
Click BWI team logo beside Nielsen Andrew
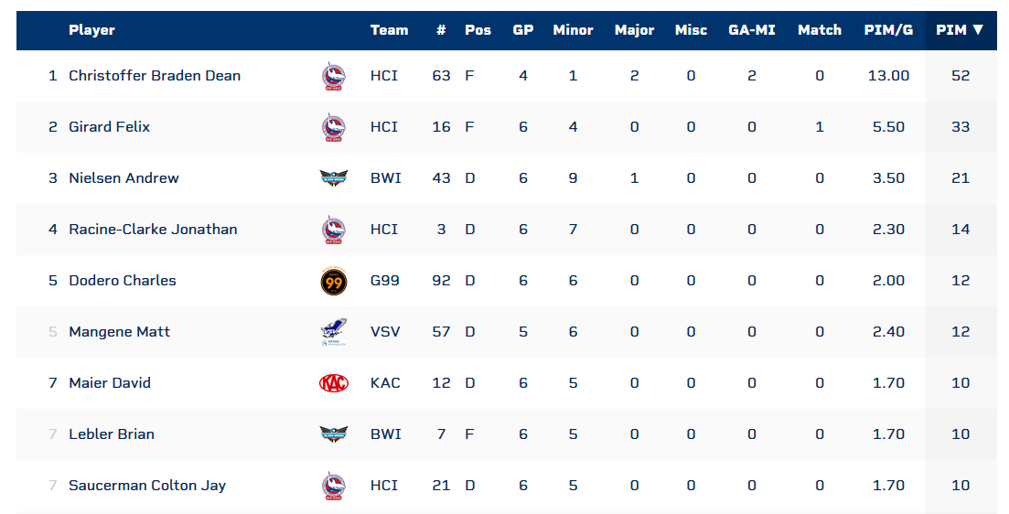333,178
